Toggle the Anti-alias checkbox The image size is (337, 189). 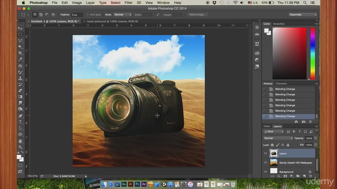pos(87,15)
